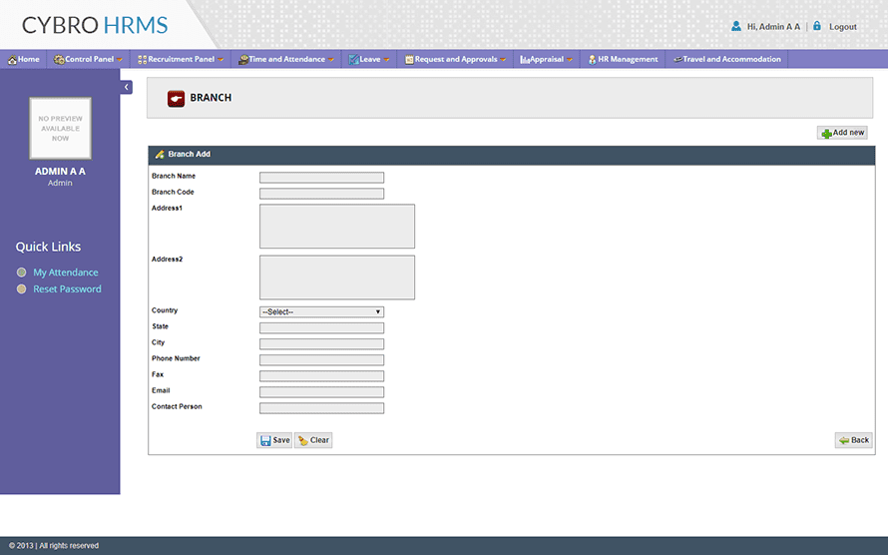The height and width of the screenshot is (555, 888).
Task: Click the CYBRO HRMS logo
Action: point(95,25)
